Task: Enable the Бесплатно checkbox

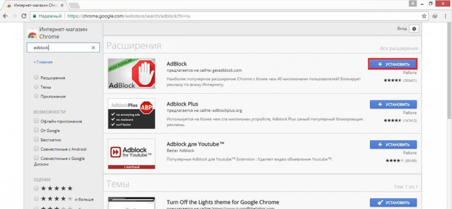Action: (x=36, y=140)
